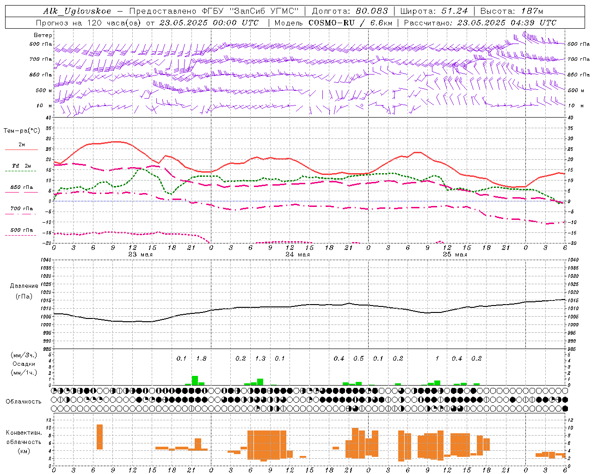Click the Ветер wind panel label
The image size is (592, 474).
pyautogui.click(x=43, y=35)
